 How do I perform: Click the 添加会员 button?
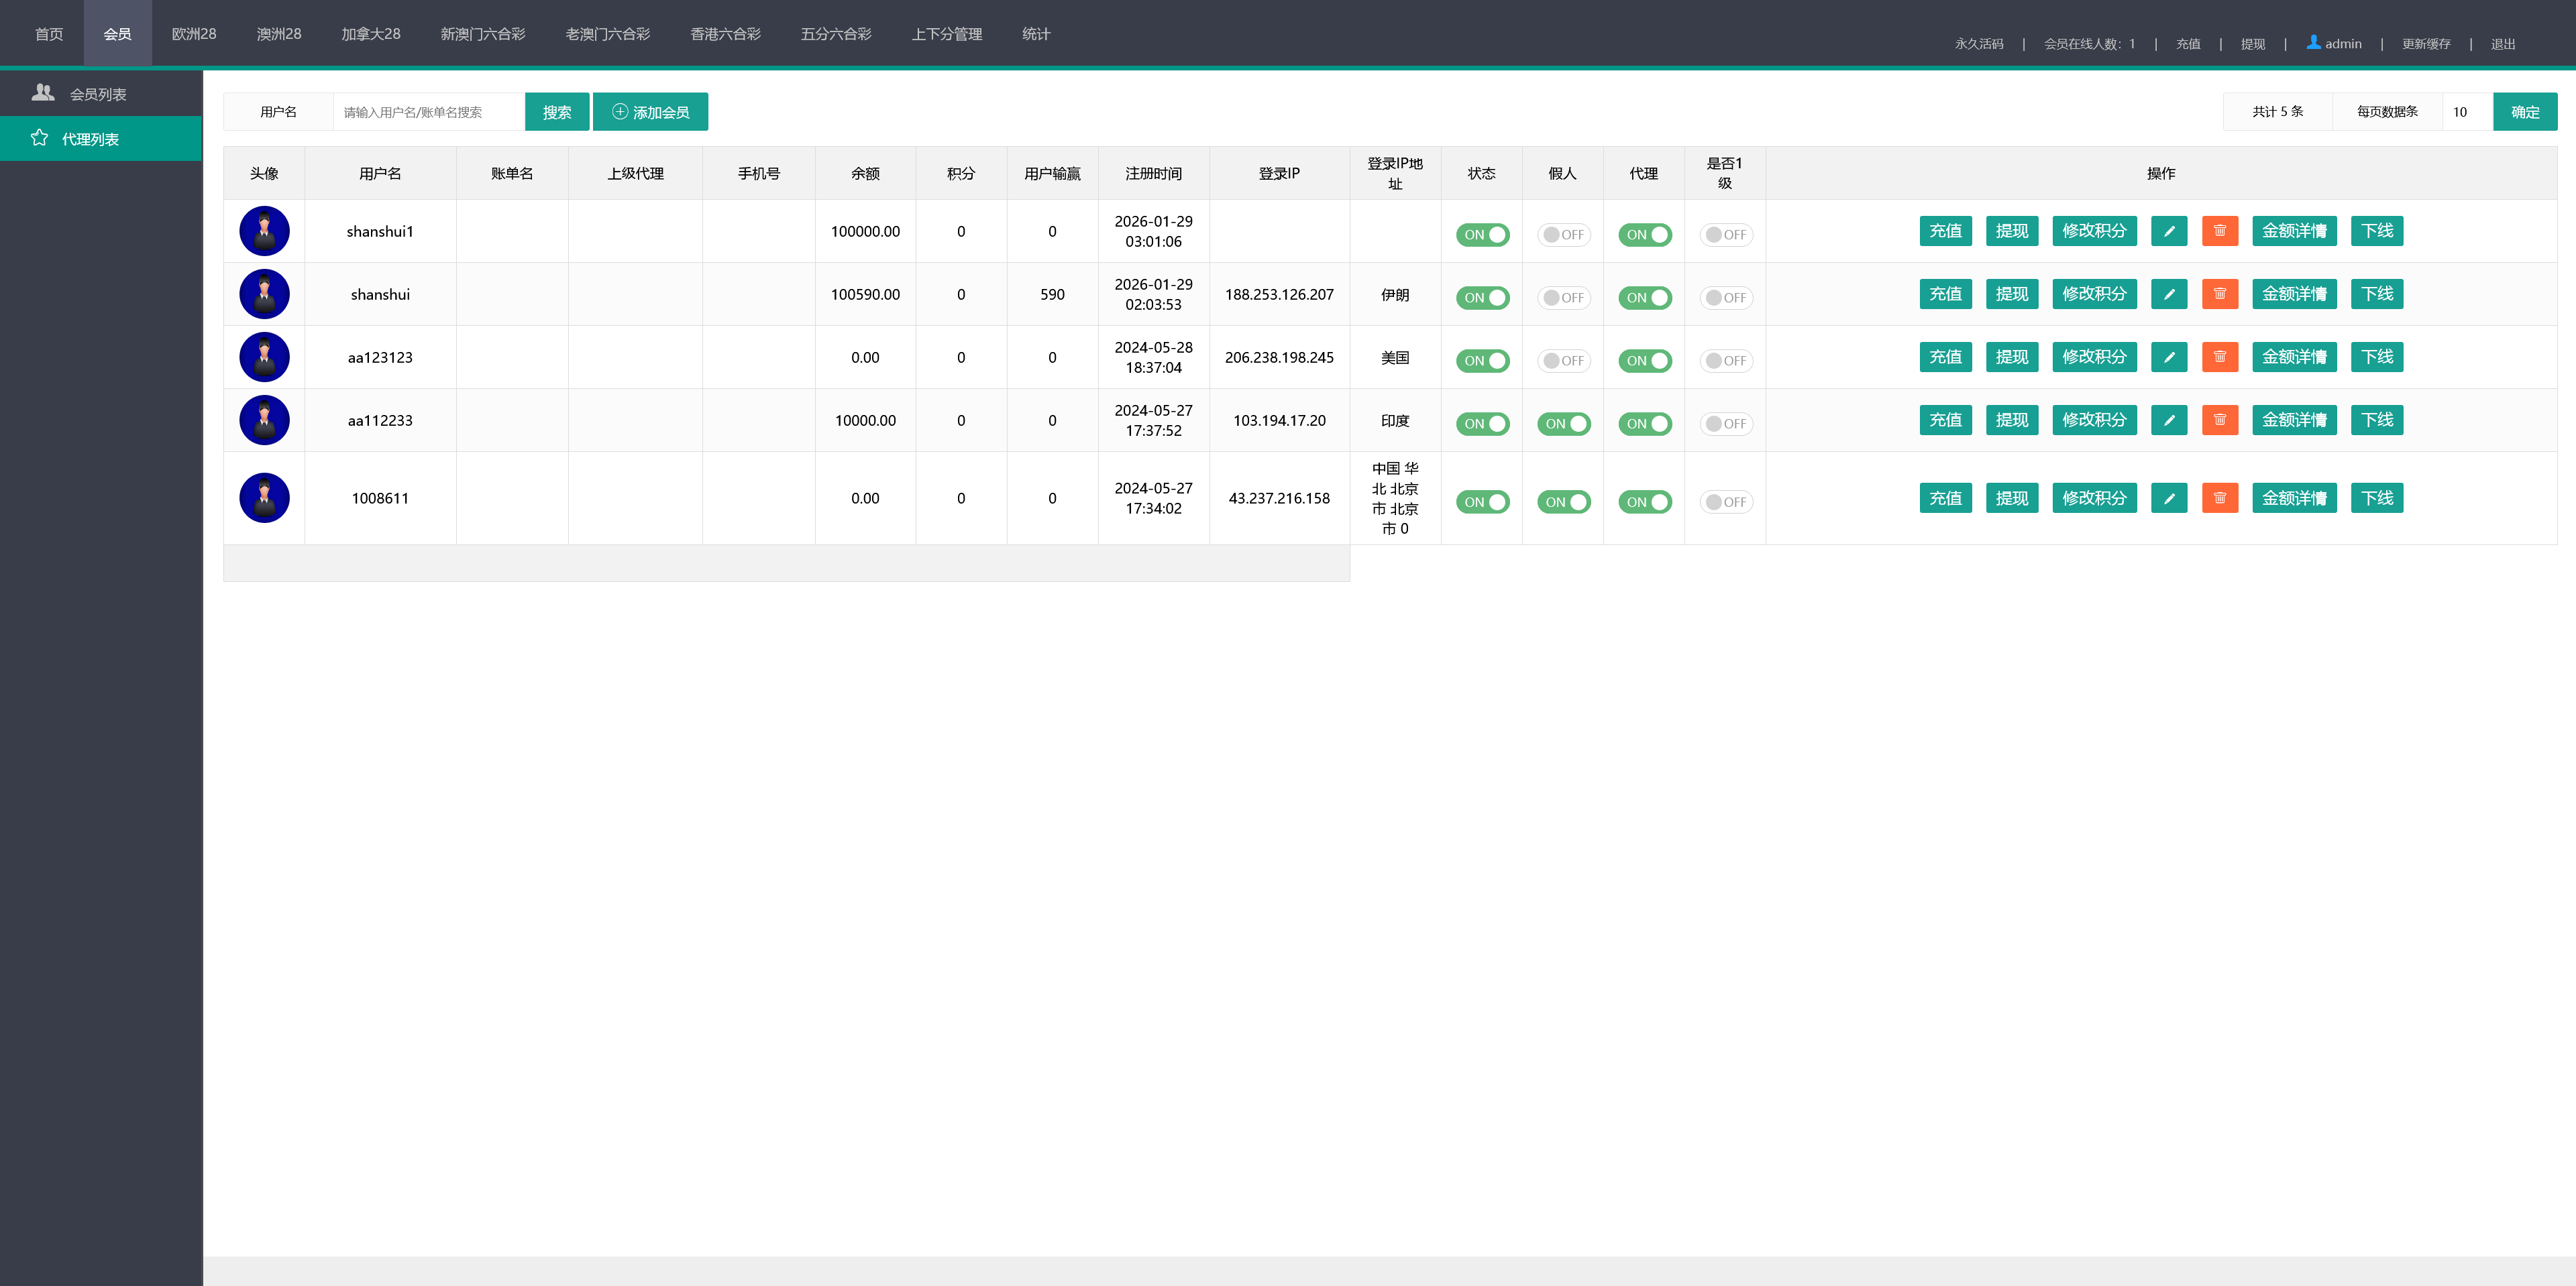coord(650,112)
